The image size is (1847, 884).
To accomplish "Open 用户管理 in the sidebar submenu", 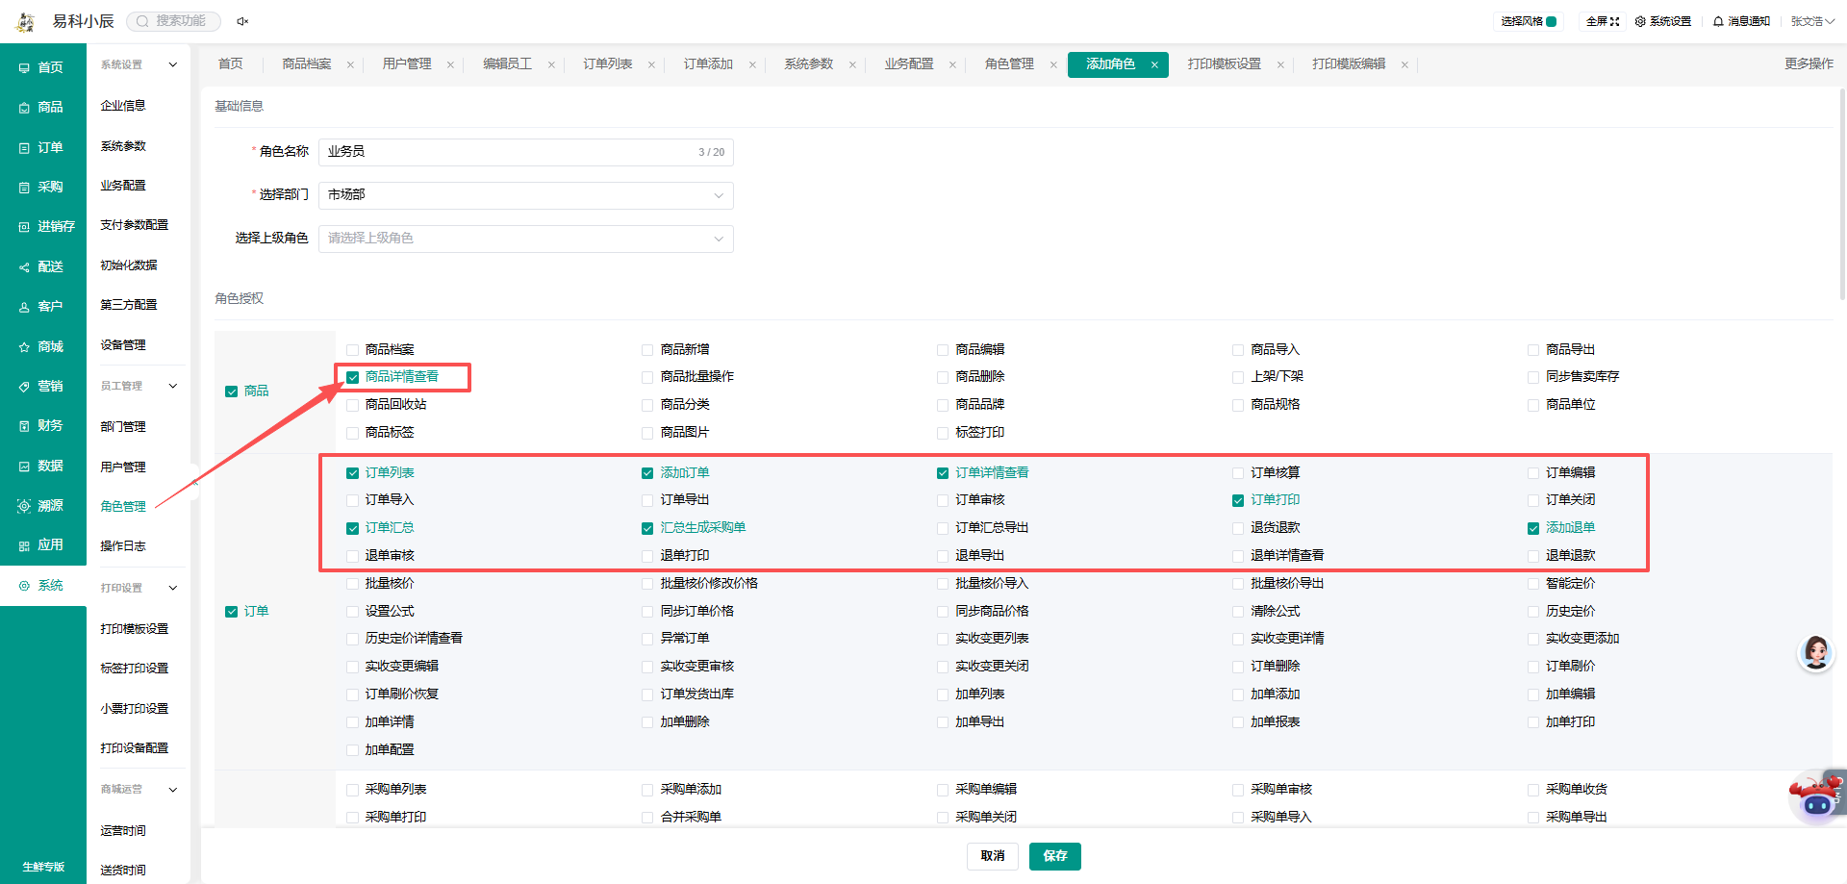I will [x=123, y=467].
